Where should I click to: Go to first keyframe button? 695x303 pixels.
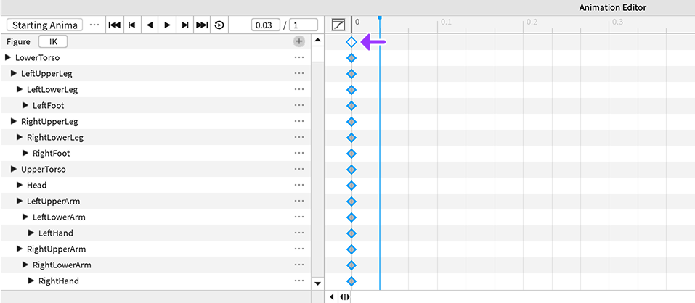click(x=114, y=25)
